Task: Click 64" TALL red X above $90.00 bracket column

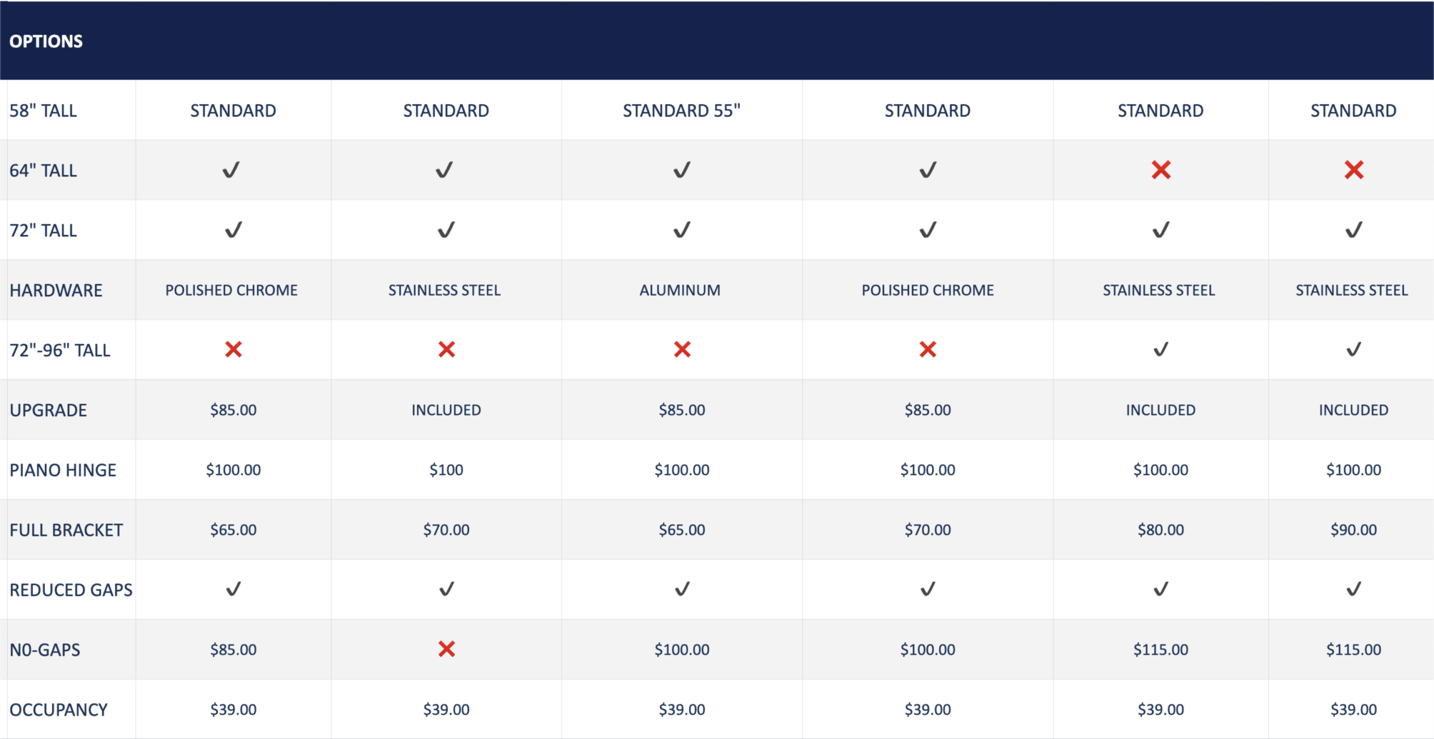Action: click(x=1353, y=170)
